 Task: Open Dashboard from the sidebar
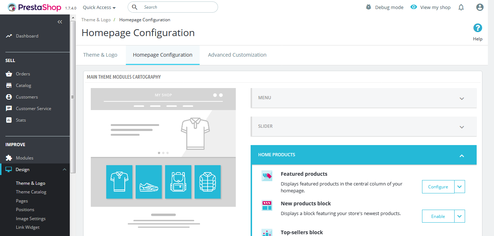click(x=27, y=36)
